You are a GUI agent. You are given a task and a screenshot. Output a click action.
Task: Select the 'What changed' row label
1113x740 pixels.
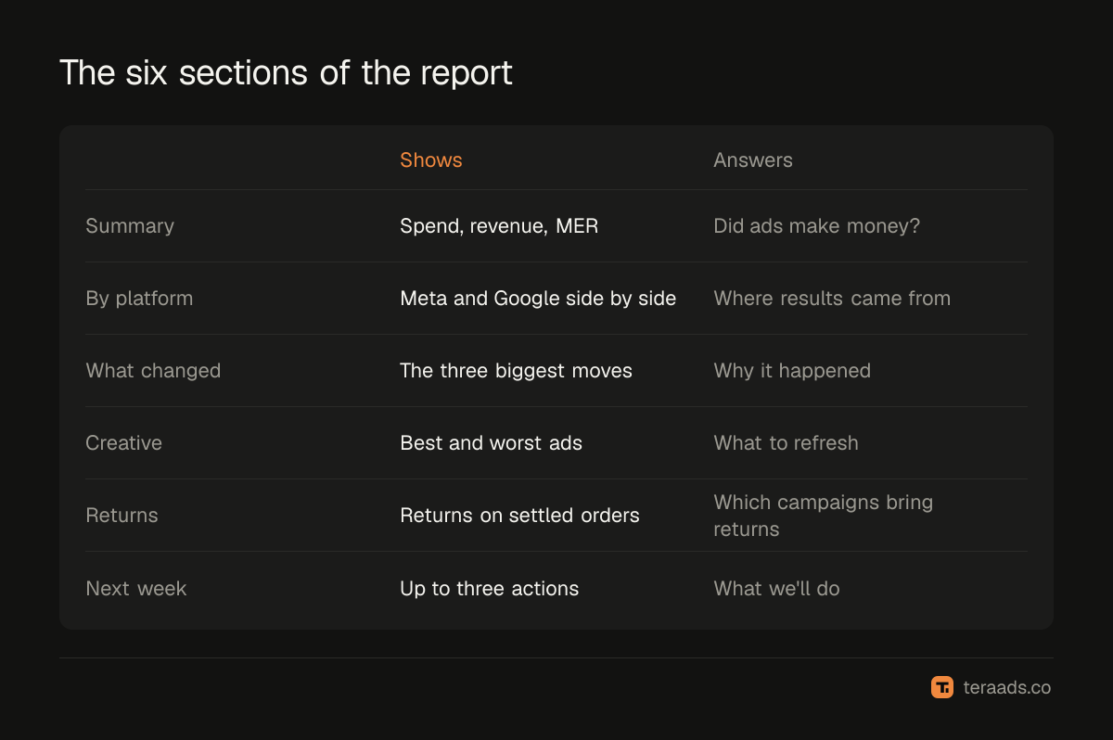pos(153,370)
